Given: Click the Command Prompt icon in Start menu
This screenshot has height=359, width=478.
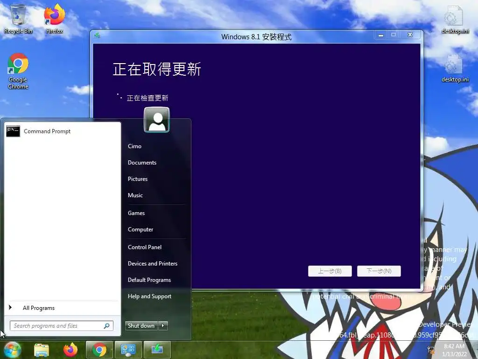Looking at the screenshot, I should coord(13,131).
